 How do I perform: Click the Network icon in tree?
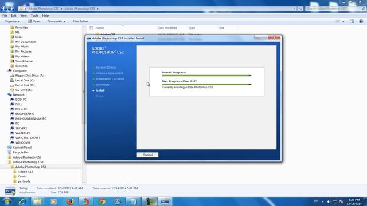coord(10,94)
